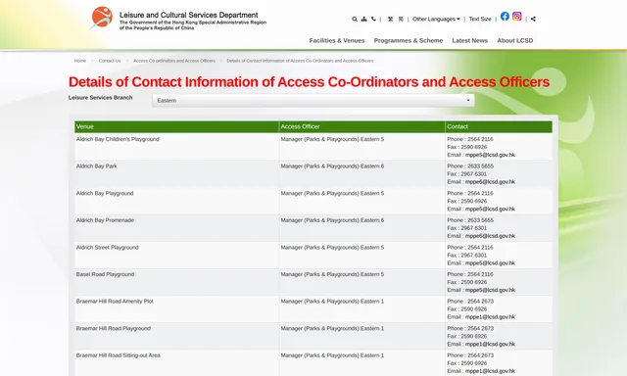The height and width of the screenshot is (376, 627).
Task: Email mppe5@lcsd.gov.hk for Aldrich Bay Children's Playground
Action: (x=490, y=155)
